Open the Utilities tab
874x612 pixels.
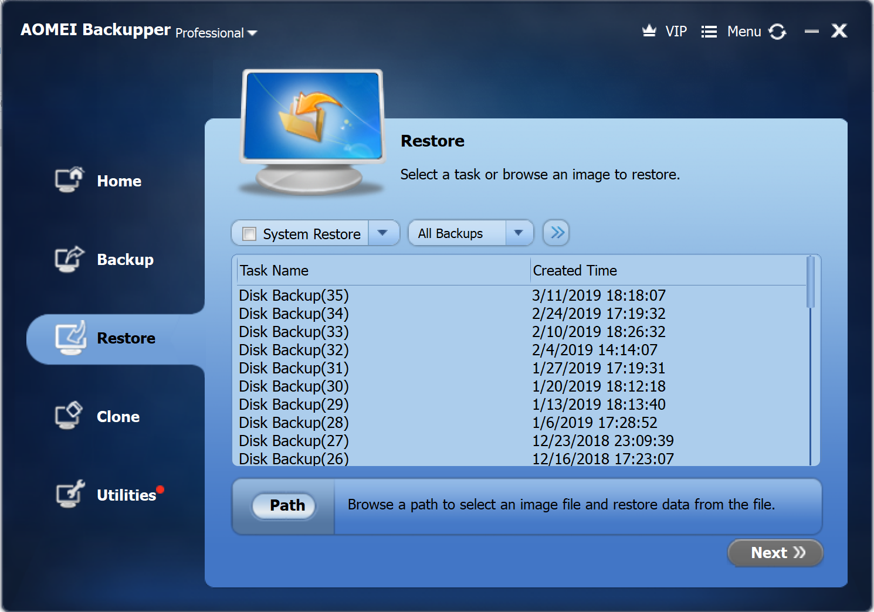point(126,495)
